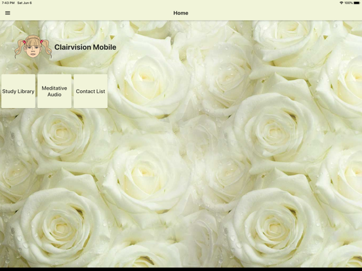Click the 7:43 PM clock text
Screen dimensions: 362x271
click(8, 3)
